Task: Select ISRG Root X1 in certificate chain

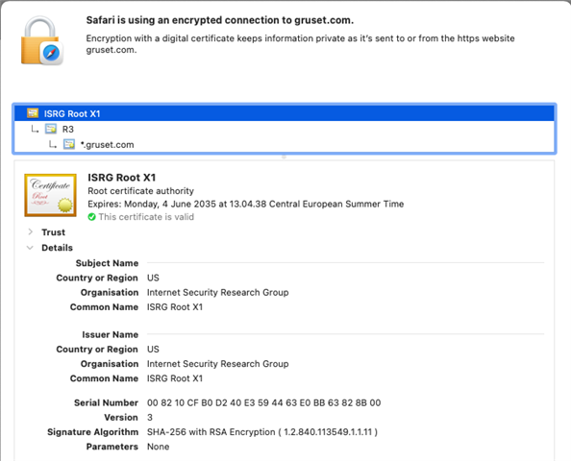Action: (x=284, y=113)
